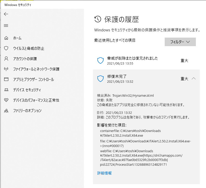Viewport: 206px width, 188px height.
Task: Click the shield icon for virus protection
Action: tap(6, 48)
